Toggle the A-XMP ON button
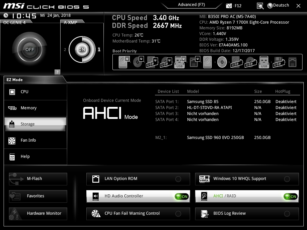 click(82, 49)
